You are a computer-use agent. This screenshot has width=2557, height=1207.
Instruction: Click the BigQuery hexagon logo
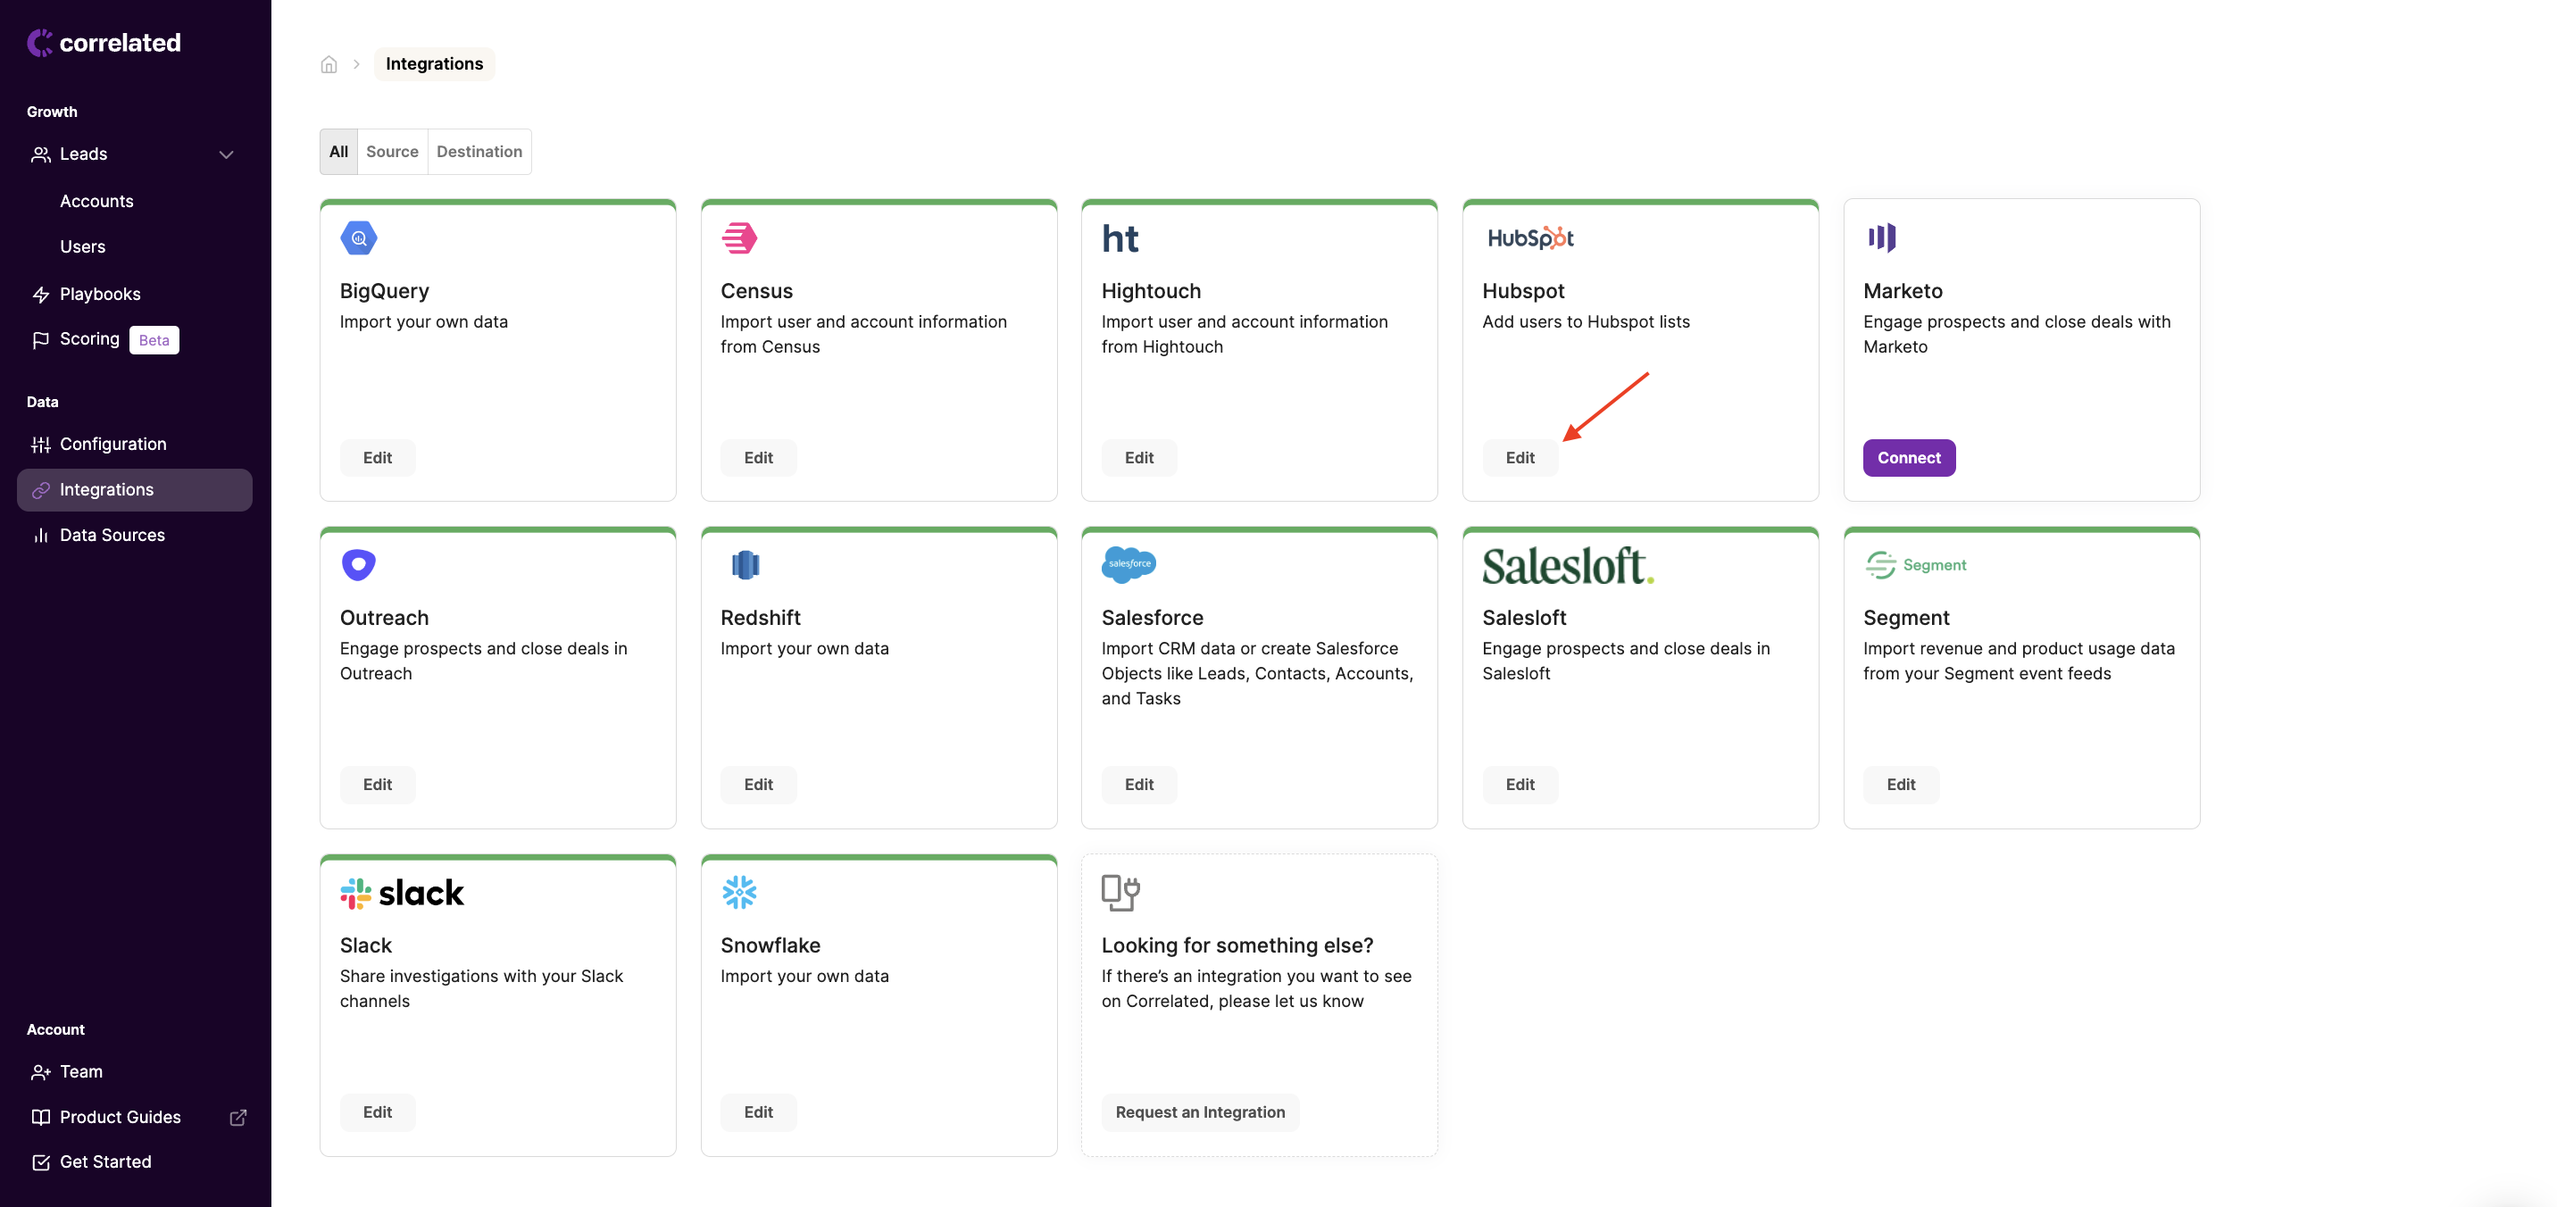pos(358,238)
